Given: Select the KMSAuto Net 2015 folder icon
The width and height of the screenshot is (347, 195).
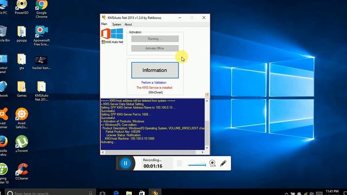Looking at the screenshot, I should point(41,91).
